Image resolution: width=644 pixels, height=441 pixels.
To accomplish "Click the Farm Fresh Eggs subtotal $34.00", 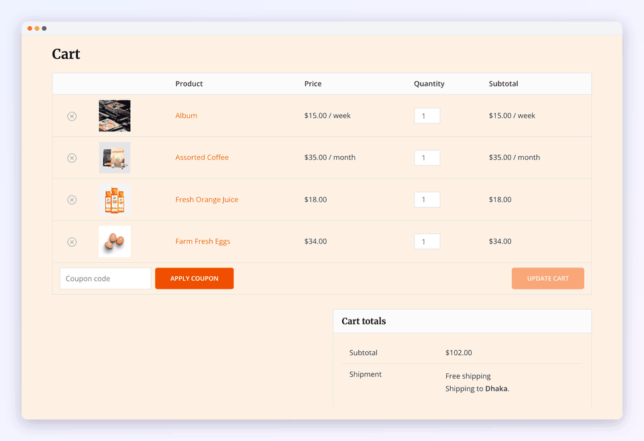I will click(500, 241).
